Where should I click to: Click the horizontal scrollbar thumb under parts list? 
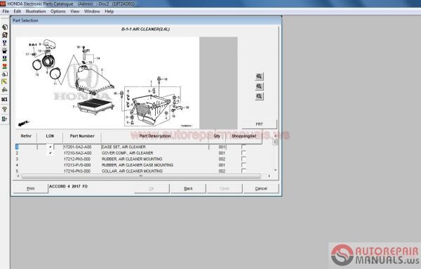point(141,176)
